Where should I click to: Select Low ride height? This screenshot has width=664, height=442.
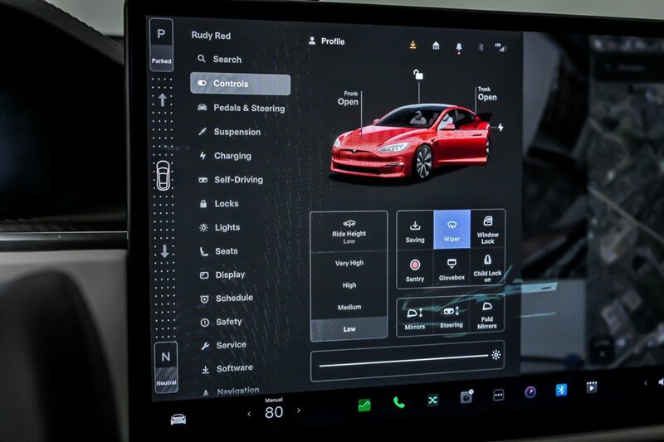point(349,328)
